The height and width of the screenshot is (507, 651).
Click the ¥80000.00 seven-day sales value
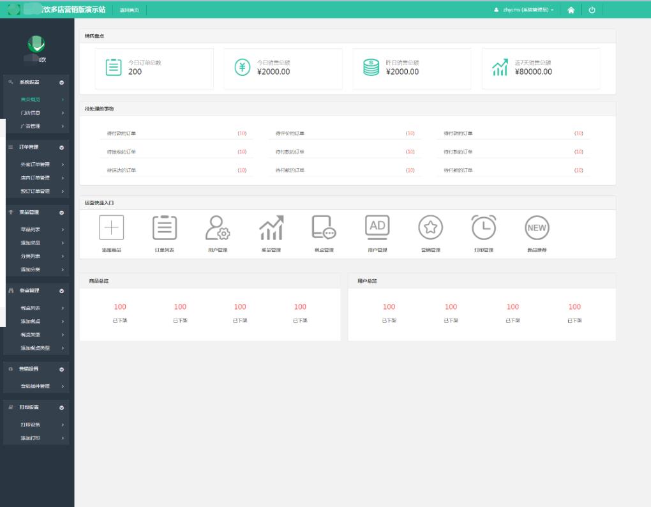pyautogui.click(x=534, y=72)
